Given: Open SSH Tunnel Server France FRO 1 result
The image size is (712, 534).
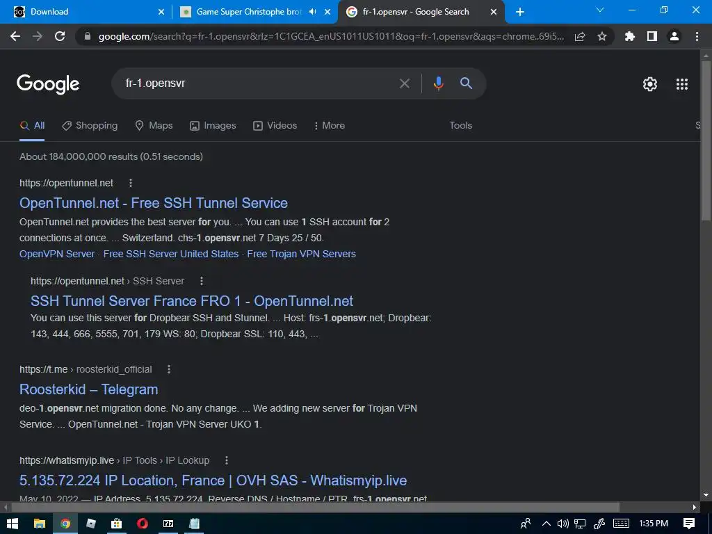Looking at the screenshot, I should click(x=192, y=301).
